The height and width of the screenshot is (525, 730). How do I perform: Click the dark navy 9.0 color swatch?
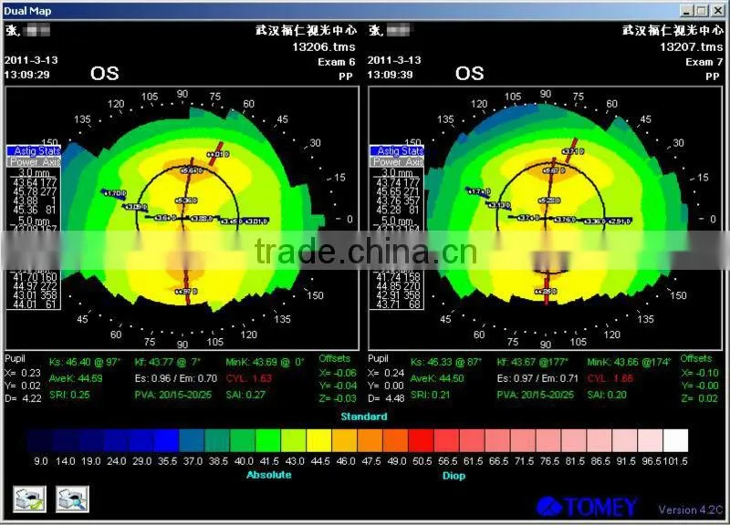coord(39,440)
